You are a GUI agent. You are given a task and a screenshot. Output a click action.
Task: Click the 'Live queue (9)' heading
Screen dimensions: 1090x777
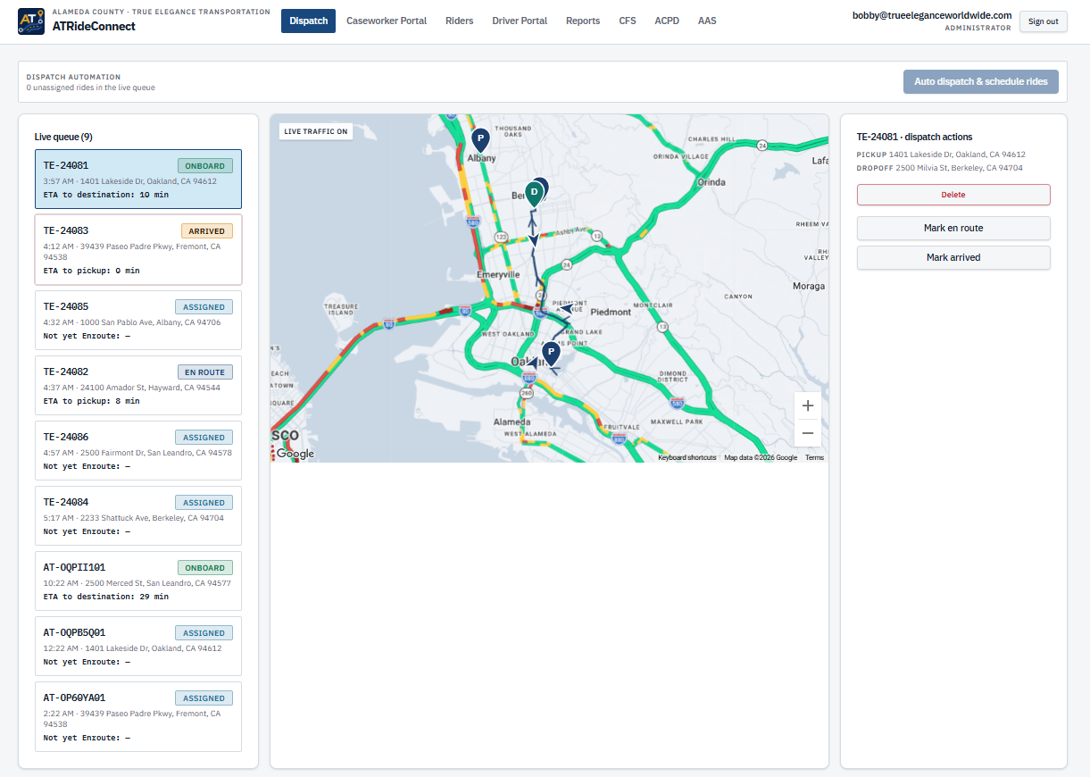click(x=63, y=137)
